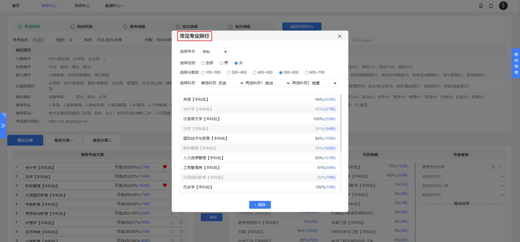Go to 首页 in top navigation
520x242 pixels.
pos(16,6)
